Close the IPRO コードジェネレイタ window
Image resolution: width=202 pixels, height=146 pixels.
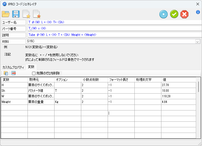point(198,4)
